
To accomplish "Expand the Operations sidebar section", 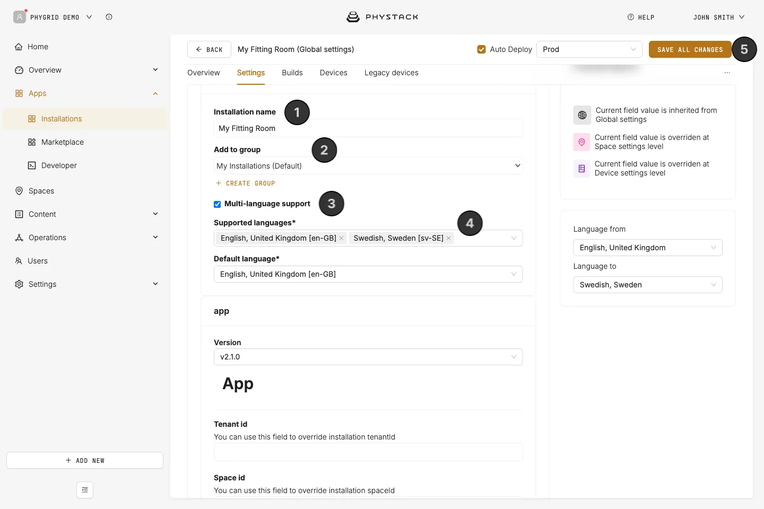I will point(155,238).
